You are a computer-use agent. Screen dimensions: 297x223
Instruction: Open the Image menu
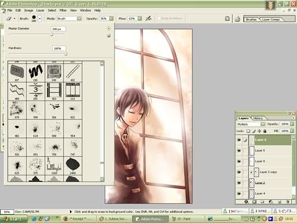coord(29,10)
